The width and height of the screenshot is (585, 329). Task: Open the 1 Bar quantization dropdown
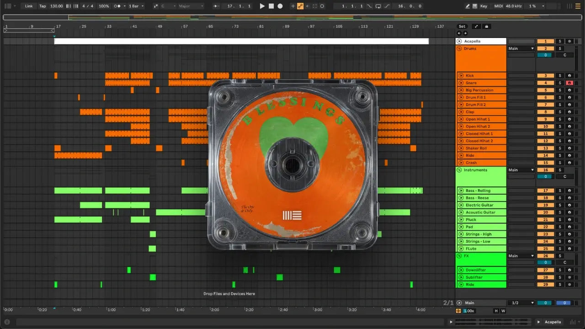pos(136,6)
